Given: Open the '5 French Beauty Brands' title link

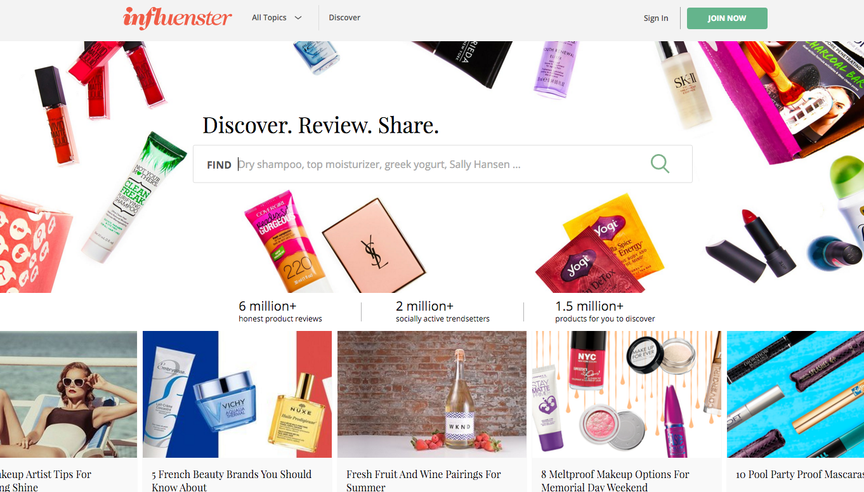Looking at the screenshot, I should pyautogui.click(x=232, y=481).
